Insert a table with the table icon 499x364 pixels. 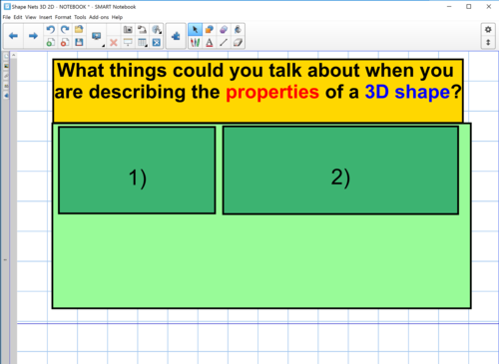pos(142,42)
